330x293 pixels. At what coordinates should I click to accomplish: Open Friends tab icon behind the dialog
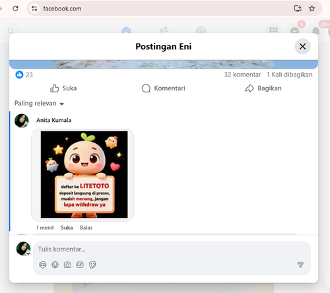click(164, 30)
